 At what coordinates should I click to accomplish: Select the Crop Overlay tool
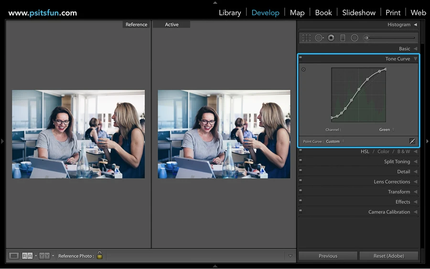pyautogui.click(x=306, y=38)
